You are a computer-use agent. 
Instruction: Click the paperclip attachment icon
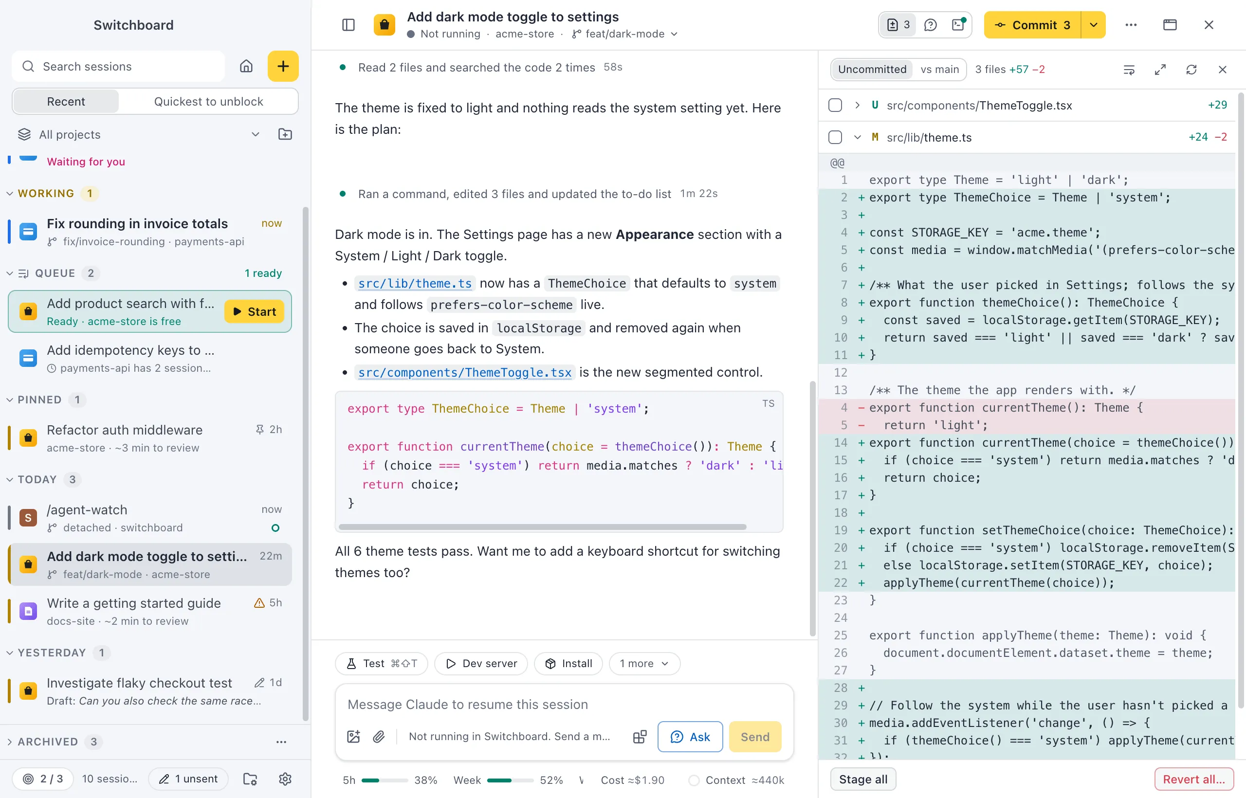pyautogui.click(x=379, y=736)
